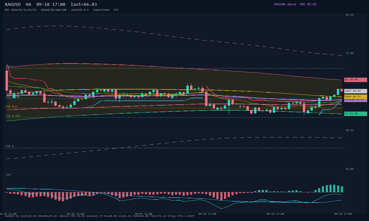Image resolution: width=369 pixels, height=221 pixels.
Task: Click the gray LAST 66.83 price tag
Action: click(x=356, y=91)
